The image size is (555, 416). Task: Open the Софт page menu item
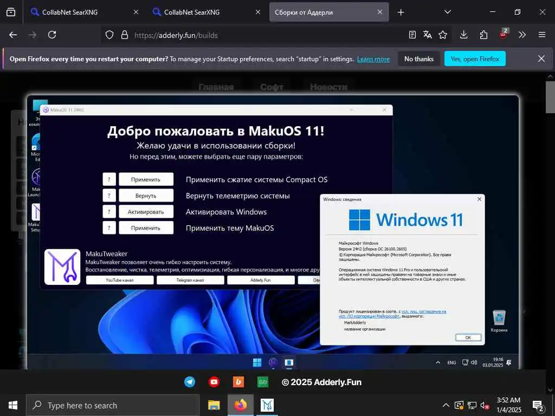click(272, 87)
